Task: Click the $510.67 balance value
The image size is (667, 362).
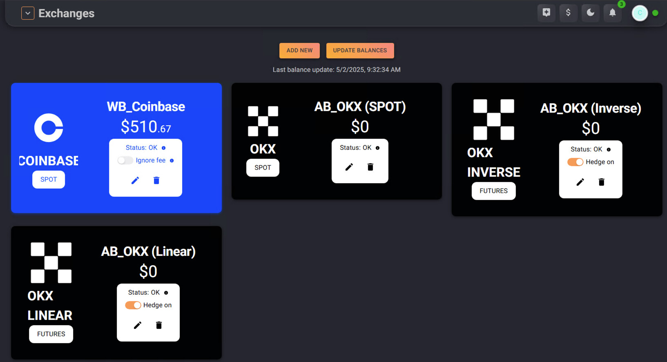Action: click(146, 127)
